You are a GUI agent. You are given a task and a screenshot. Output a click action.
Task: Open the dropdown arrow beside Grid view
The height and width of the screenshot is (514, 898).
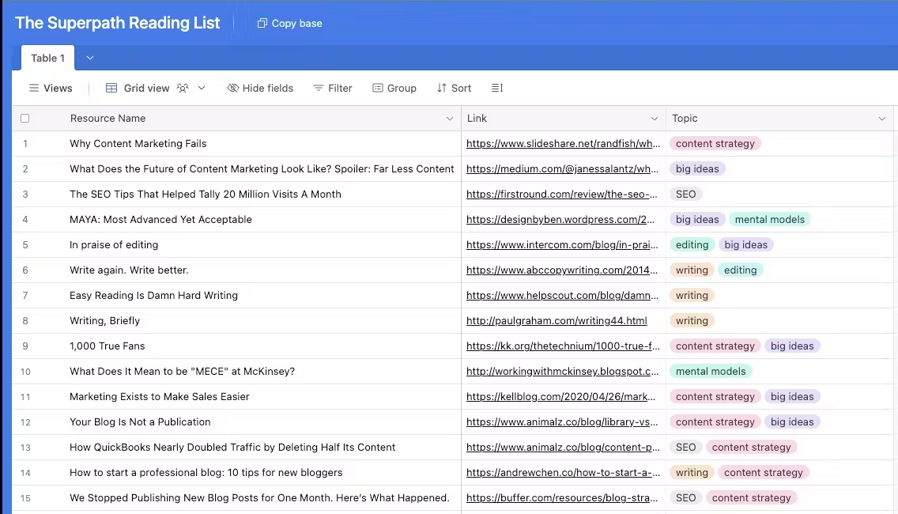tap(202, 89)
